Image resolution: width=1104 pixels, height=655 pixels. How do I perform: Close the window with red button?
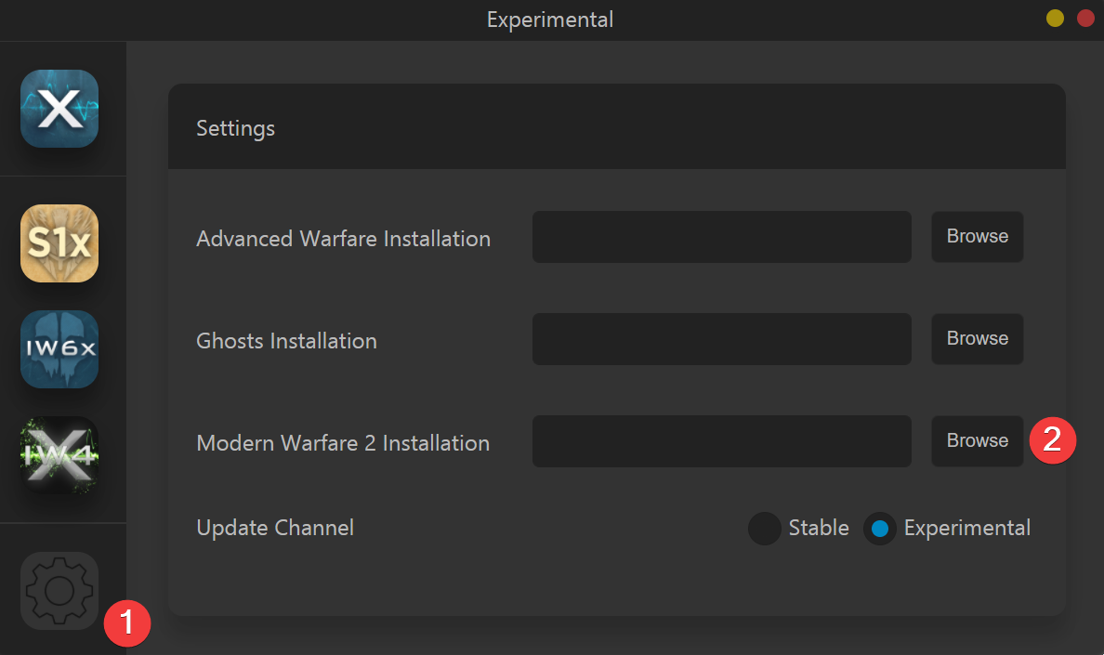[x=1085, y=19]
